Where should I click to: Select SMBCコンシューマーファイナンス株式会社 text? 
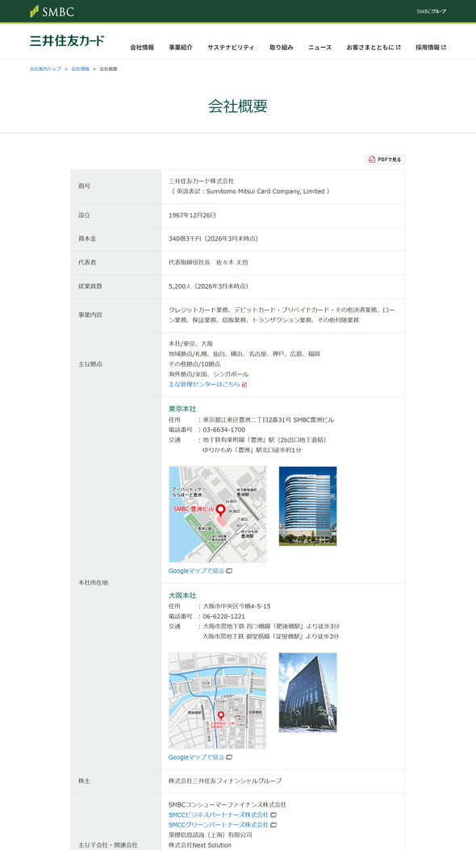coord(228,805)
